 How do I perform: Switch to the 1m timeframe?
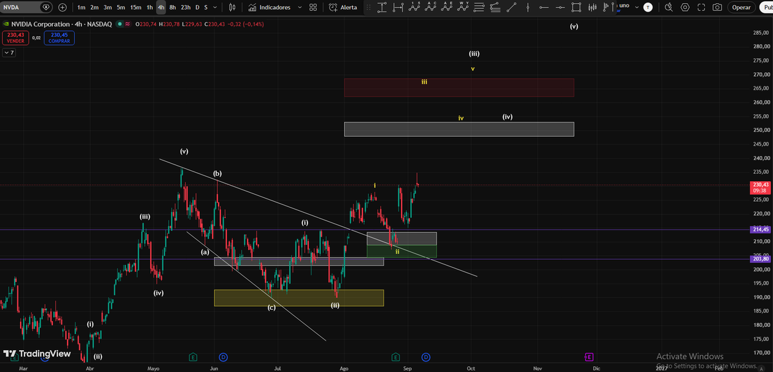point(81,7)
